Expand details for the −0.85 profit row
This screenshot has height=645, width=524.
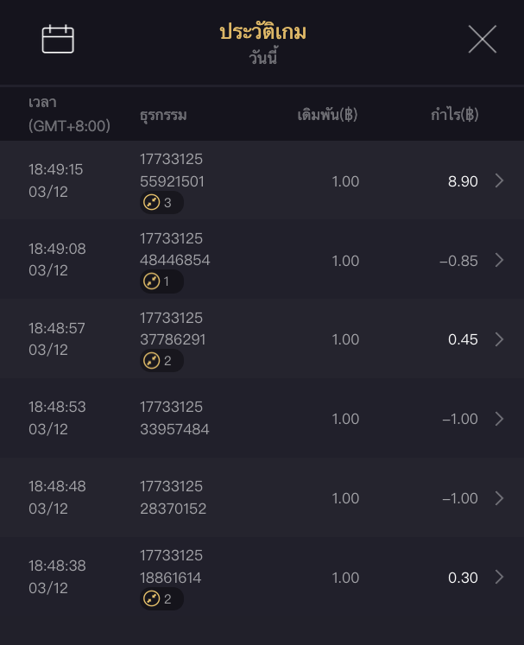click(x=499, y=260)
